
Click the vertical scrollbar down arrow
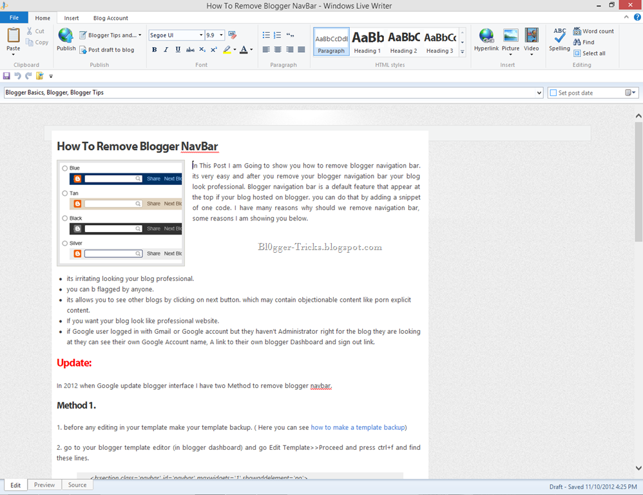638,468
